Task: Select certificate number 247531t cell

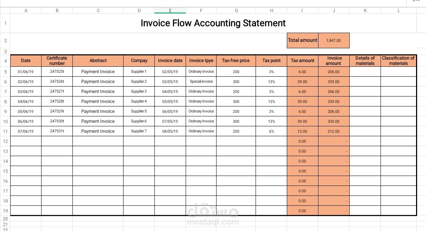Action: coord(57,131)
